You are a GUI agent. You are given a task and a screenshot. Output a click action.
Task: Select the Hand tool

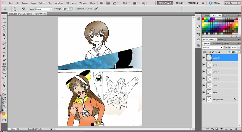click(4, 102)
